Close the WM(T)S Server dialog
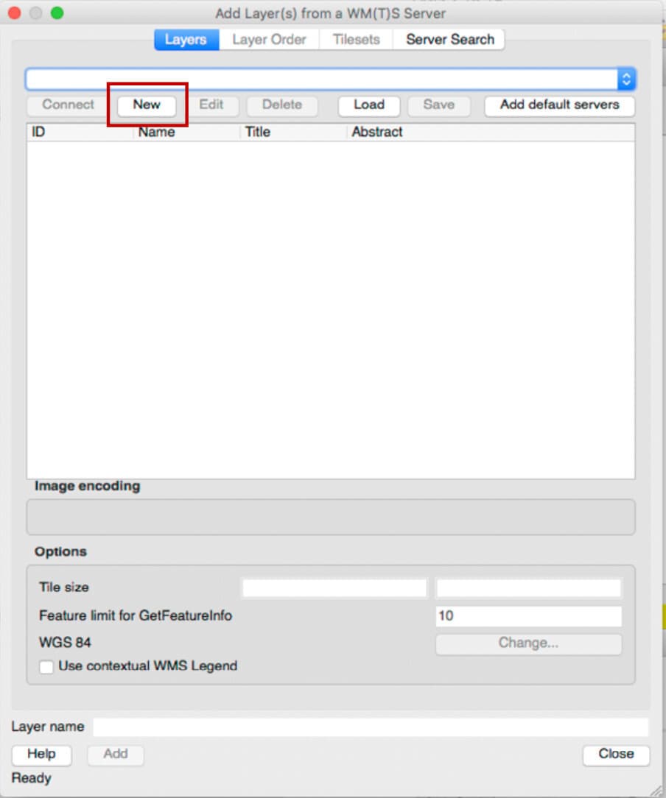Image resolution: width=666 pixels, height=798 pixels. [615, 755]
